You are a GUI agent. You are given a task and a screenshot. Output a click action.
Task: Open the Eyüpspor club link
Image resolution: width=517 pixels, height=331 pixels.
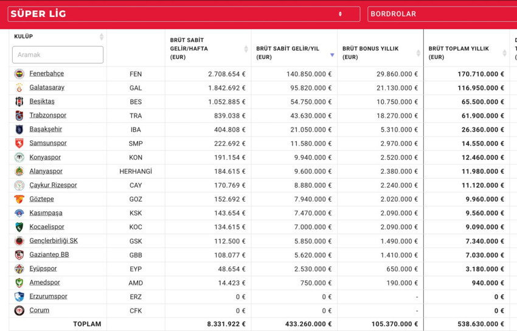(43, 268)
